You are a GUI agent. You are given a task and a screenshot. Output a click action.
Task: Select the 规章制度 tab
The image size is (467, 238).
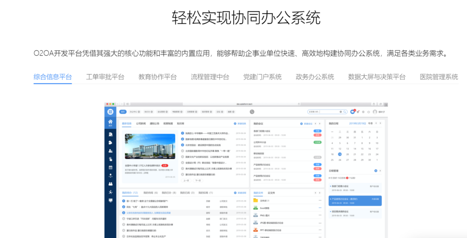[x=168, y=123]
